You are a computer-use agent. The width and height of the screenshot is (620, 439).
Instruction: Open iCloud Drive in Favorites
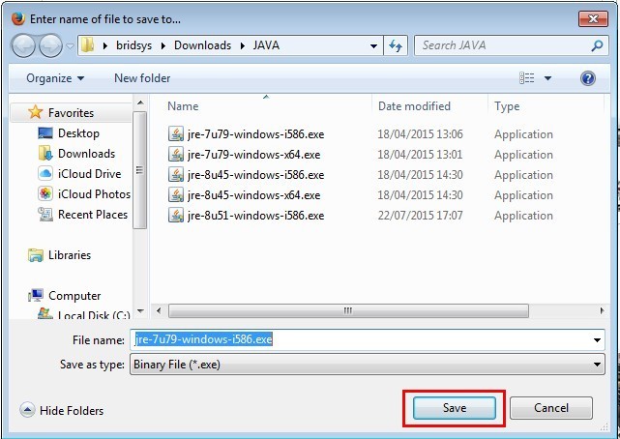pos(89,174)
